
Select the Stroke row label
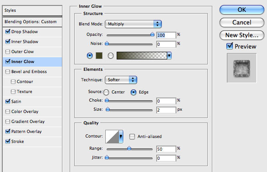[17, 142]
